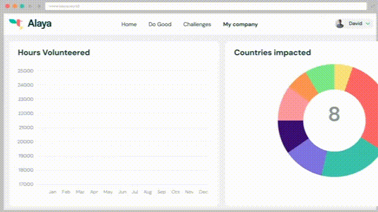Click the Nov month label
The width and height of the screenshot is (378, 212).
point(189,192)
